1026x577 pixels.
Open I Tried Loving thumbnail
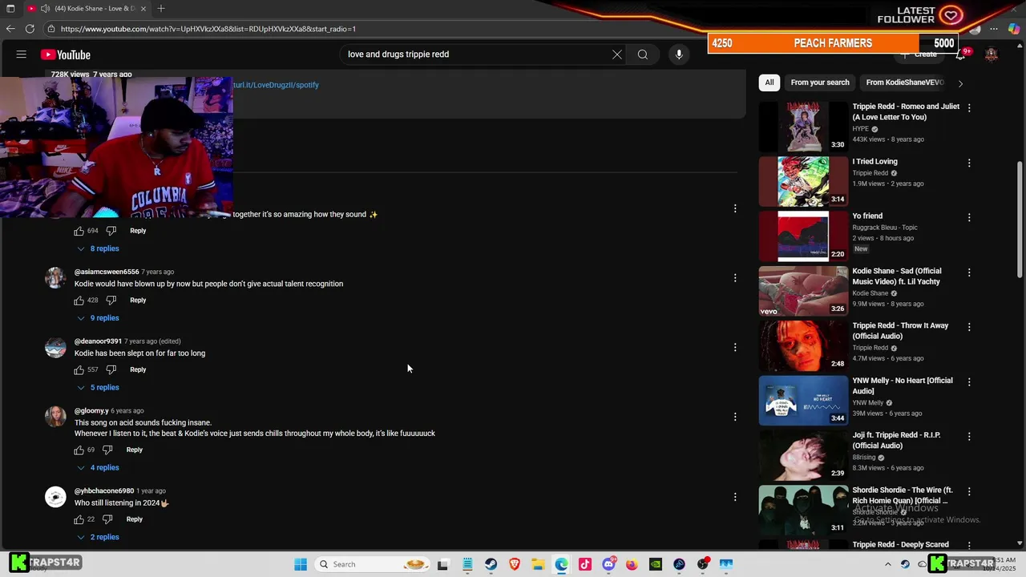[803, 181]
